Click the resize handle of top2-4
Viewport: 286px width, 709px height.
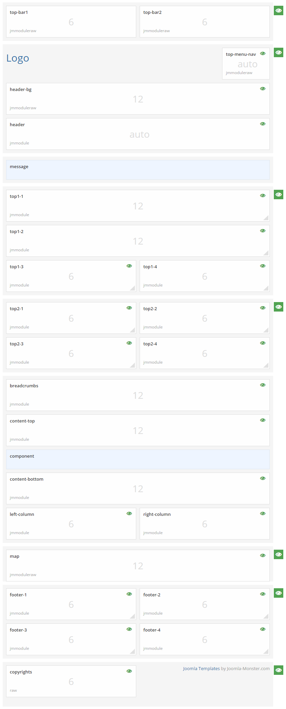click(x=266, y=366)
